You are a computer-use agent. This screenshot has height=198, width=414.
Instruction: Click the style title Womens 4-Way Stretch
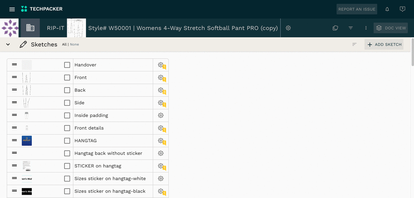click(x=183, y=28)
